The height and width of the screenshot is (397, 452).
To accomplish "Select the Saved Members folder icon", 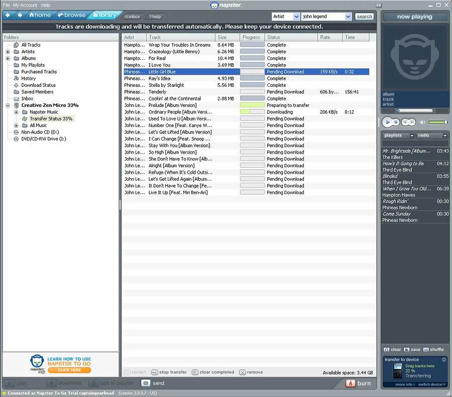I will point(16,92).
